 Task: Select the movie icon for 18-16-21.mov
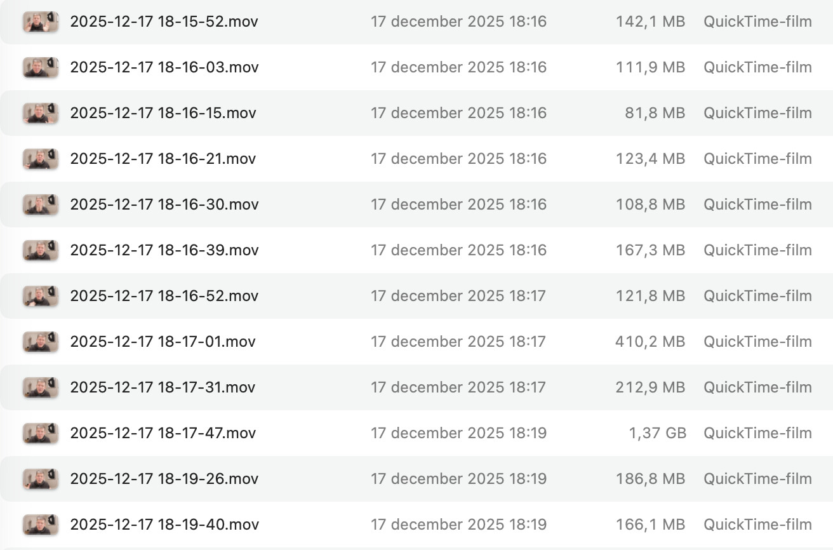[41, 159]
